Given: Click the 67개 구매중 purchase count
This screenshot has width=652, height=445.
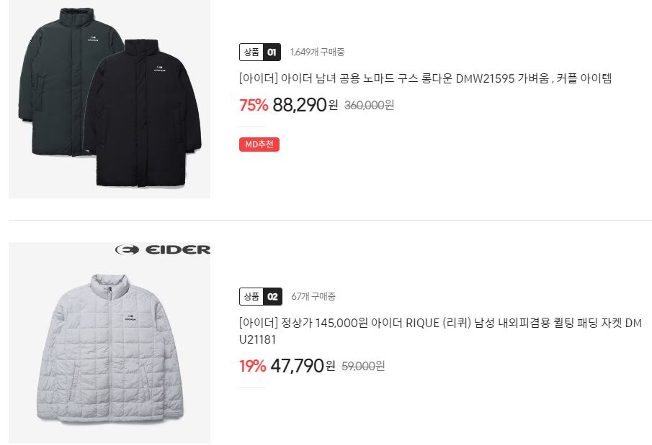Looking at the screenshot, I should pos(313,296).
